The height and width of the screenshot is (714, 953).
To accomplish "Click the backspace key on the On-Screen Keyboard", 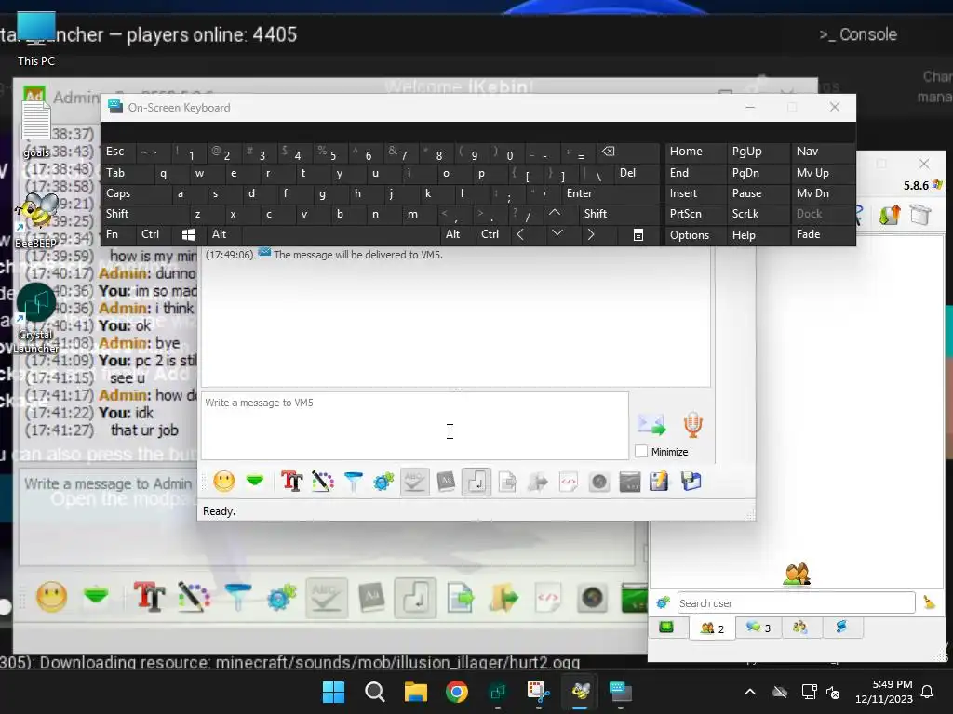I will coord(627,152).
